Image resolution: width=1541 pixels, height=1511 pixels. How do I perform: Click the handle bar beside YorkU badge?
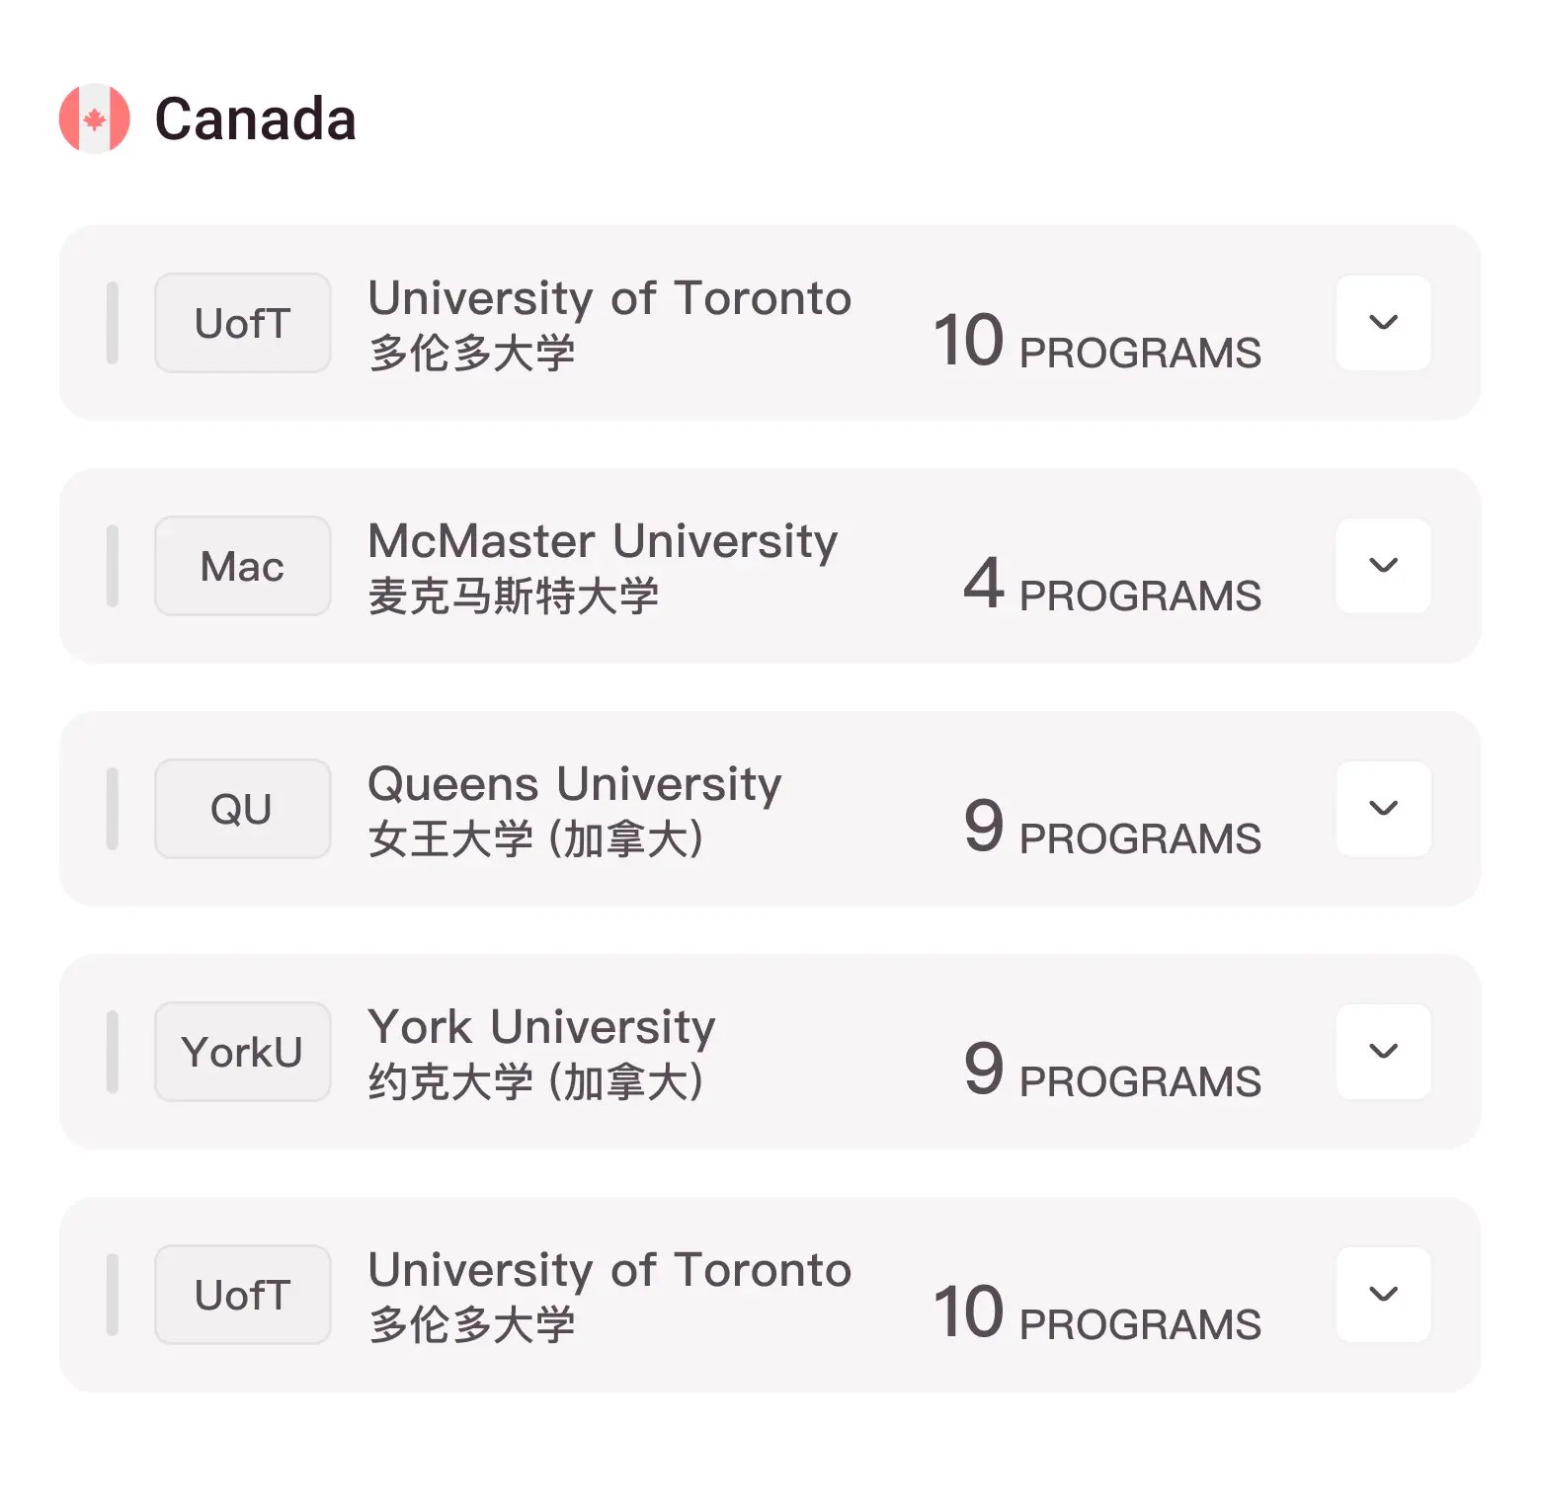point(113,1052)
